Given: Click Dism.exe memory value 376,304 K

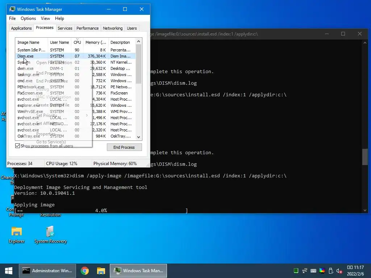Looking at the screenshot, I should click(x=97, y=56).
